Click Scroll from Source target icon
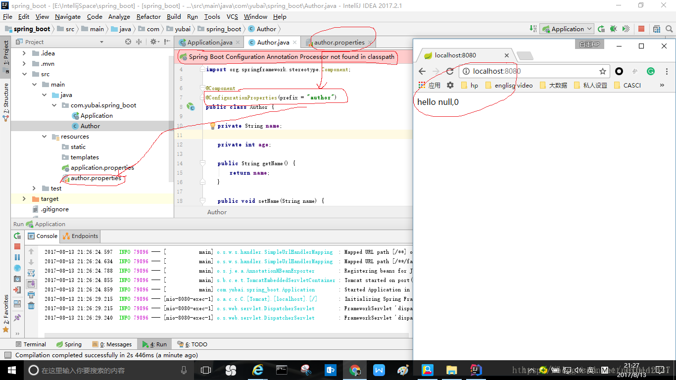 click(128, 42)
